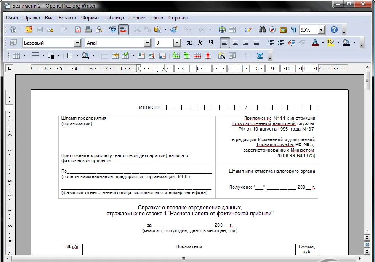Image resolution: width=375 pixels, height=262 pixels.
Task: Click the Navigator compass icon
Action: tap(273, 29)
